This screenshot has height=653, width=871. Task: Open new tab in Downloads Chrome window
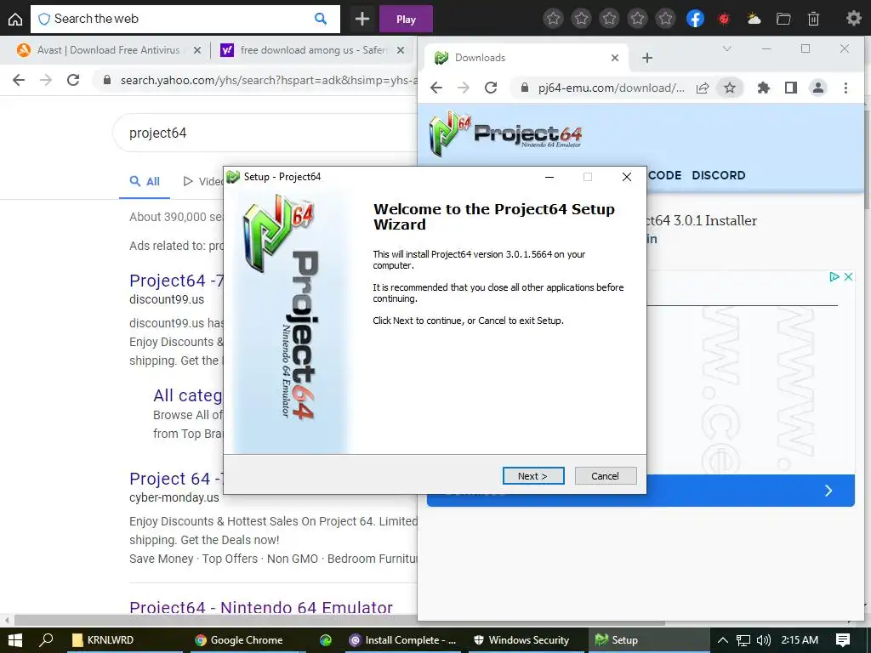click(647, 58)
